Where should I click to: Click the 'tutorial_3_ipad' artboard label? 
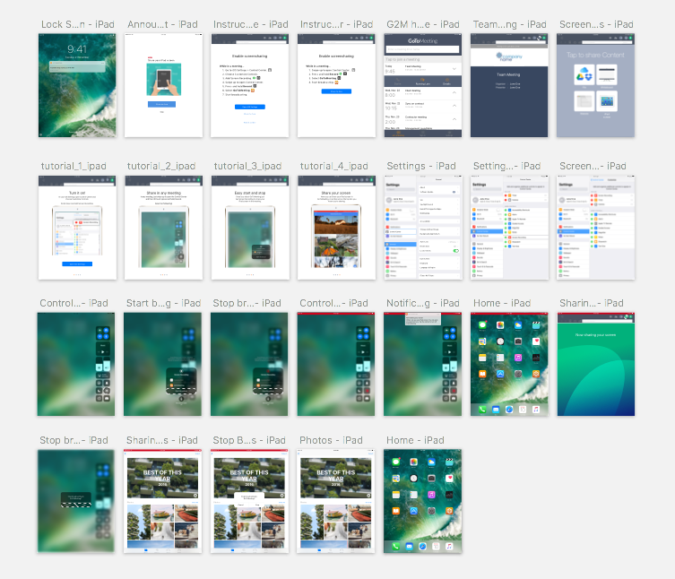(x=248, y=166)
